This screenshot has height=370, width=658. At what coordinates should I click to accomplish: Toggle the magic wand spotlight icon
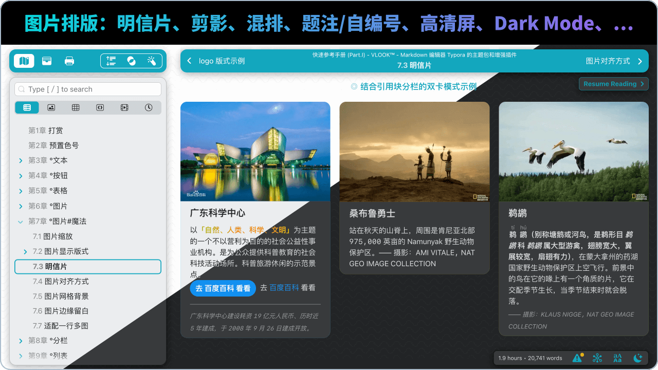(x=152, y=61)
